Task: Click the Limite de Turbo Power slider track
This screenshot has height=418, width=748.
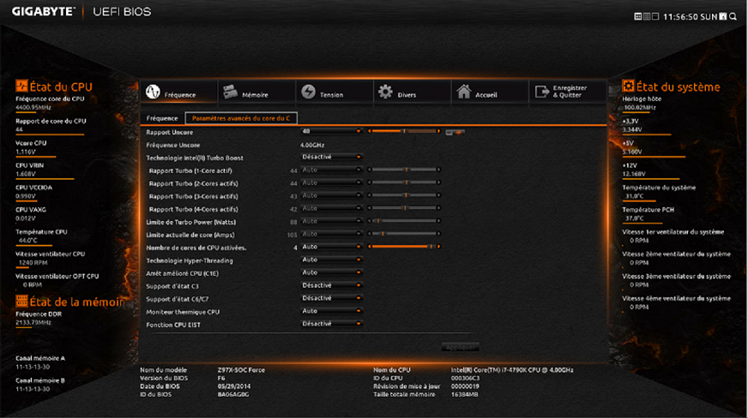Action: pos(403,221)
